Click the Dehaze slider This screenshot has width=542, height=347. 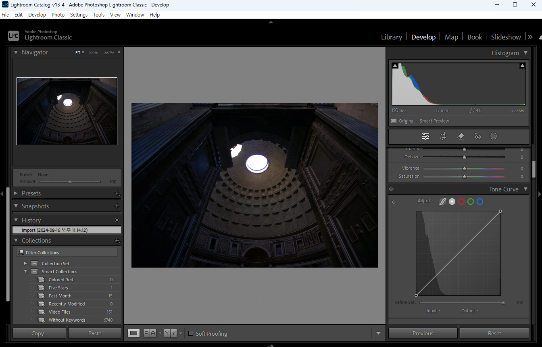point(464,157)
